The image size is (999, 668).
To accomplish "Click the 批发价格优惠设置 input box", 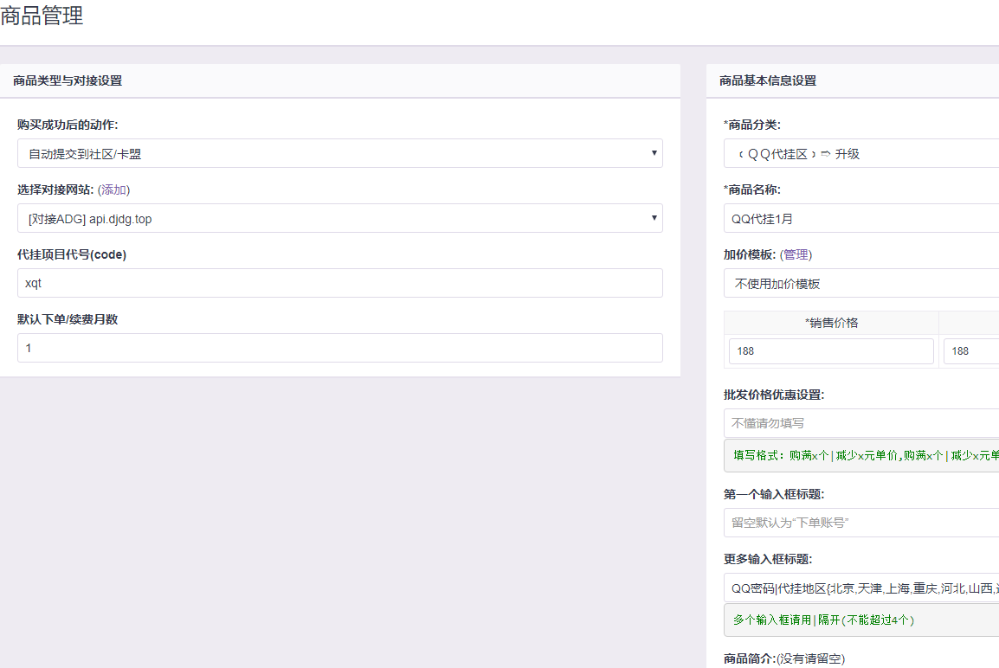I will coord(860,423).
